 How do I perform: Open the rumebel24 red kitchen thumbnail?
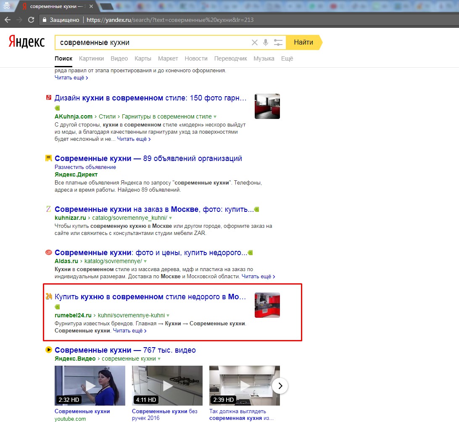point(267,305)
